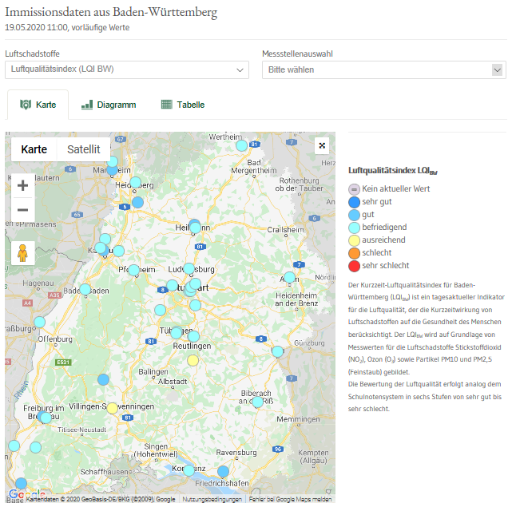Click the yellow marker south of Reutlingen
512x515 pixels.
click(192, 361)
